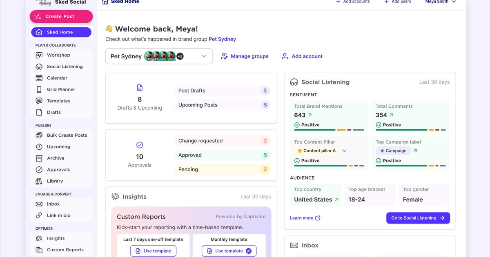The width and height of the screenshot is (490, 257).
Task: Click the Grid Planner phone icon
Action: click(x=39, y=89)
